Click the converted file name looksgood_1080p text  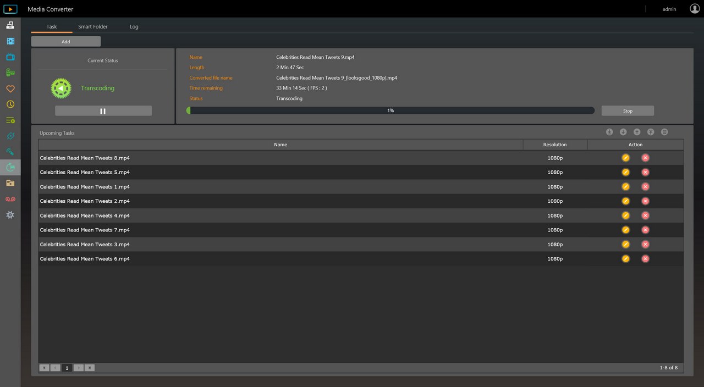tap(337, 78)
